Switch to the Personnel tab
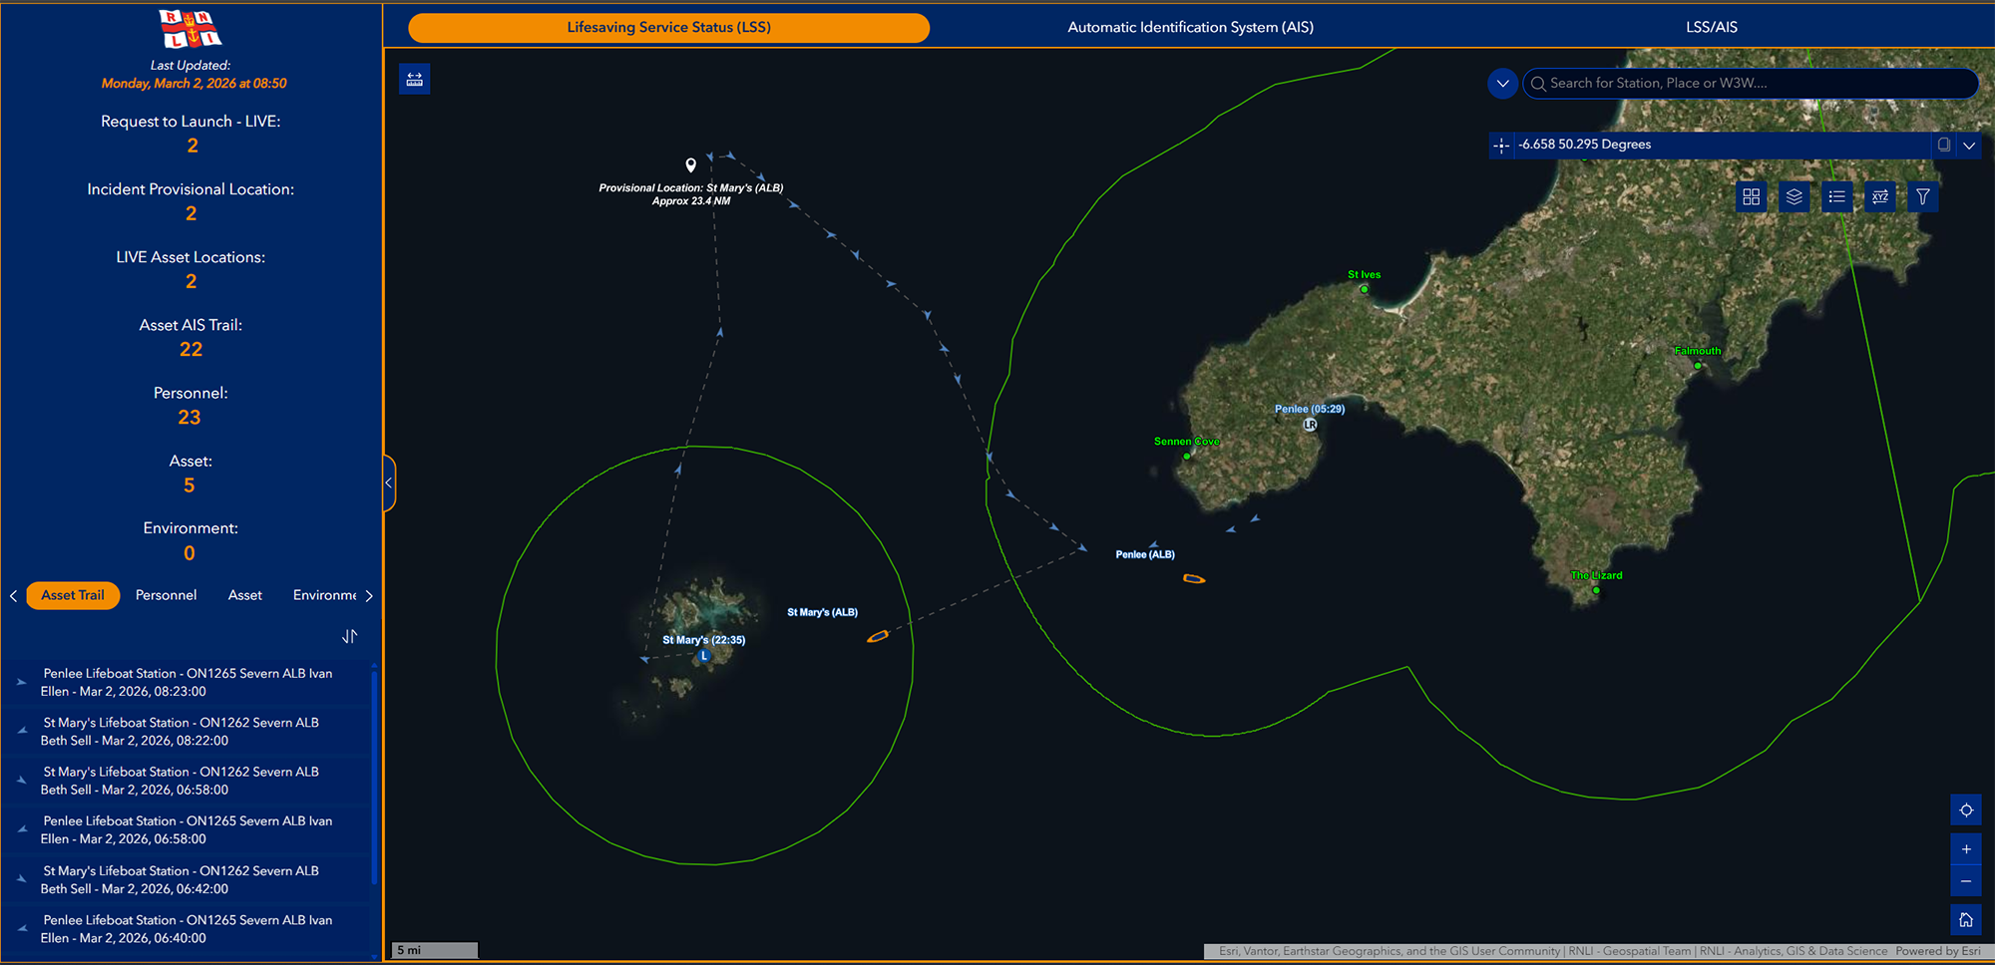 tap(166, 595)
